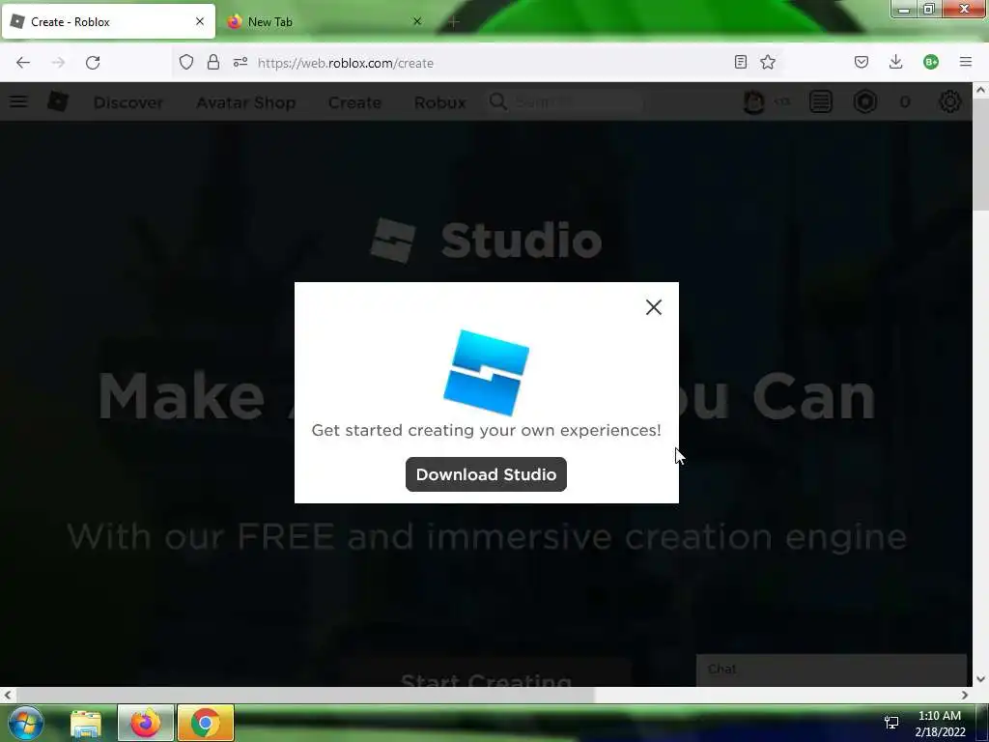The height and width of the screenshot is (742, 989).
Task: Open the Roblox notifications feed icon
Action: [x=820, y=101]
